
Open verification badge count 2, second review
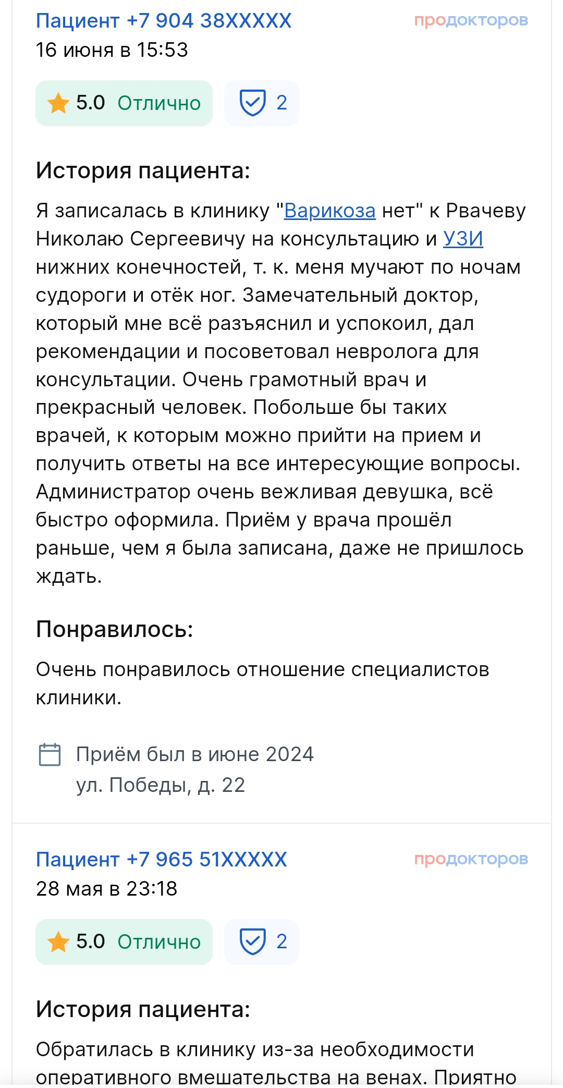point(262,942)
